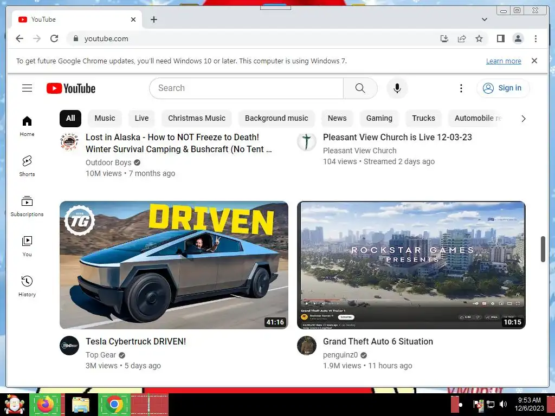Image resolution: width=555 pixels, height=416 pixels.
Task: Select the Trucks chip
Action: 423,118
